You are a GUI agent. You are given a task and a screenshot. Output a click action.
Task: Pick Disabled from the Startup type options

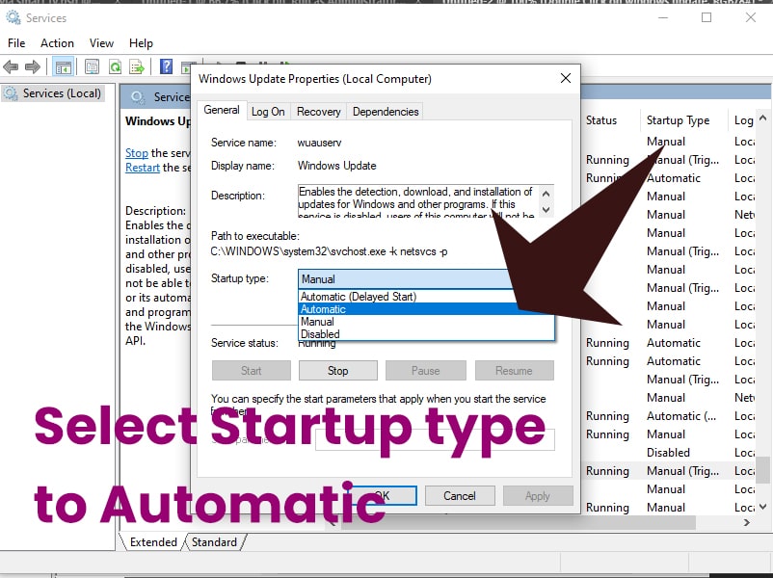(320, 334)
